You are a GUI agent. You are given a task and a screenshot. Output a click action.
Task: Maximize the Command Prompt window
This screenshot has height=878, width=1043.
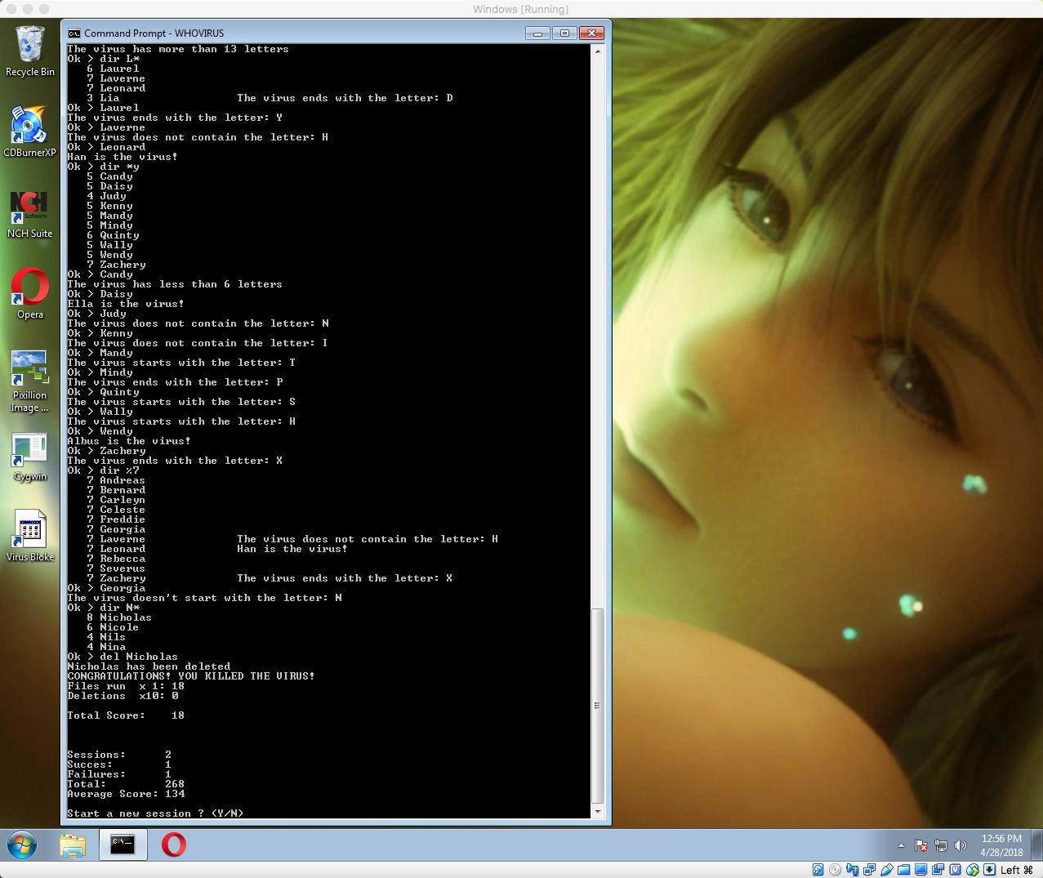click(x=564, y=33)
